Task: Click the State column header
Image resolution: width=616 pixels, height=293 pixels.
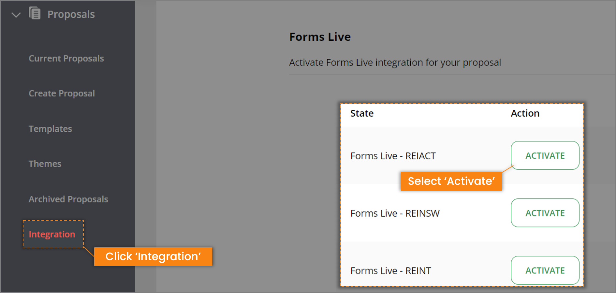Action: point(361,113)
